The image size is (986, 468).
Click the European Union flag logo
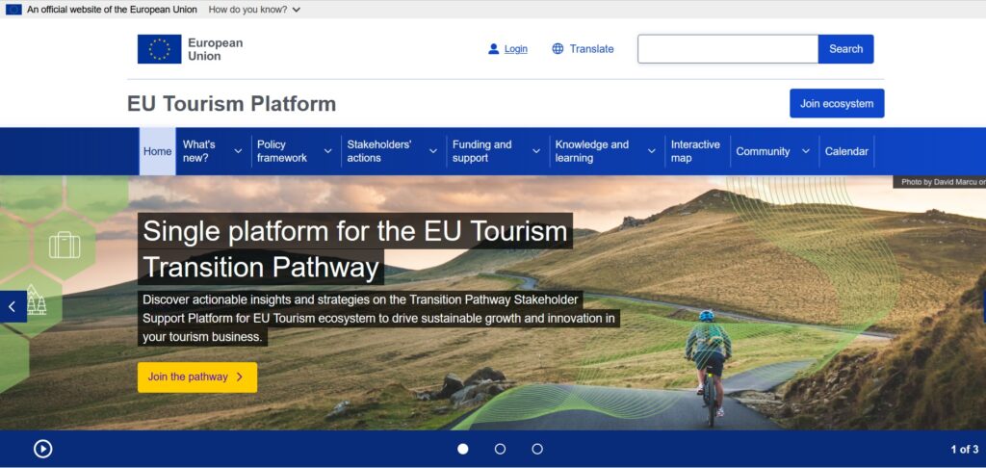coord(159,49)
